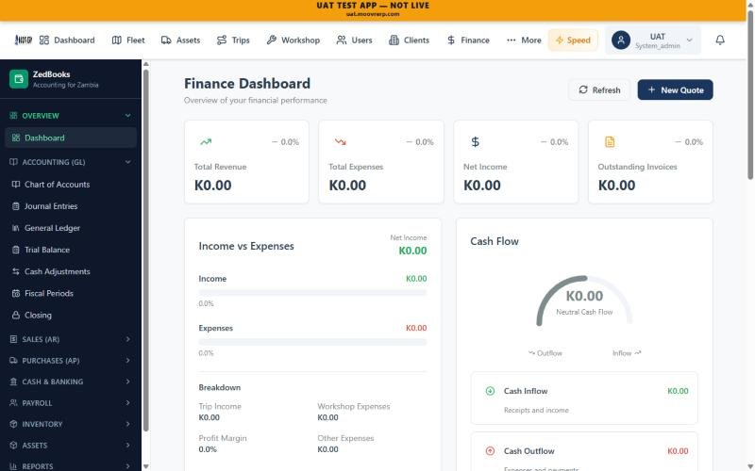The height and width of the screenshot is (471, 755).
Task: Click the Cash Inflow green arrow icon
Action: pyautogui.click(x=490, y=391)
